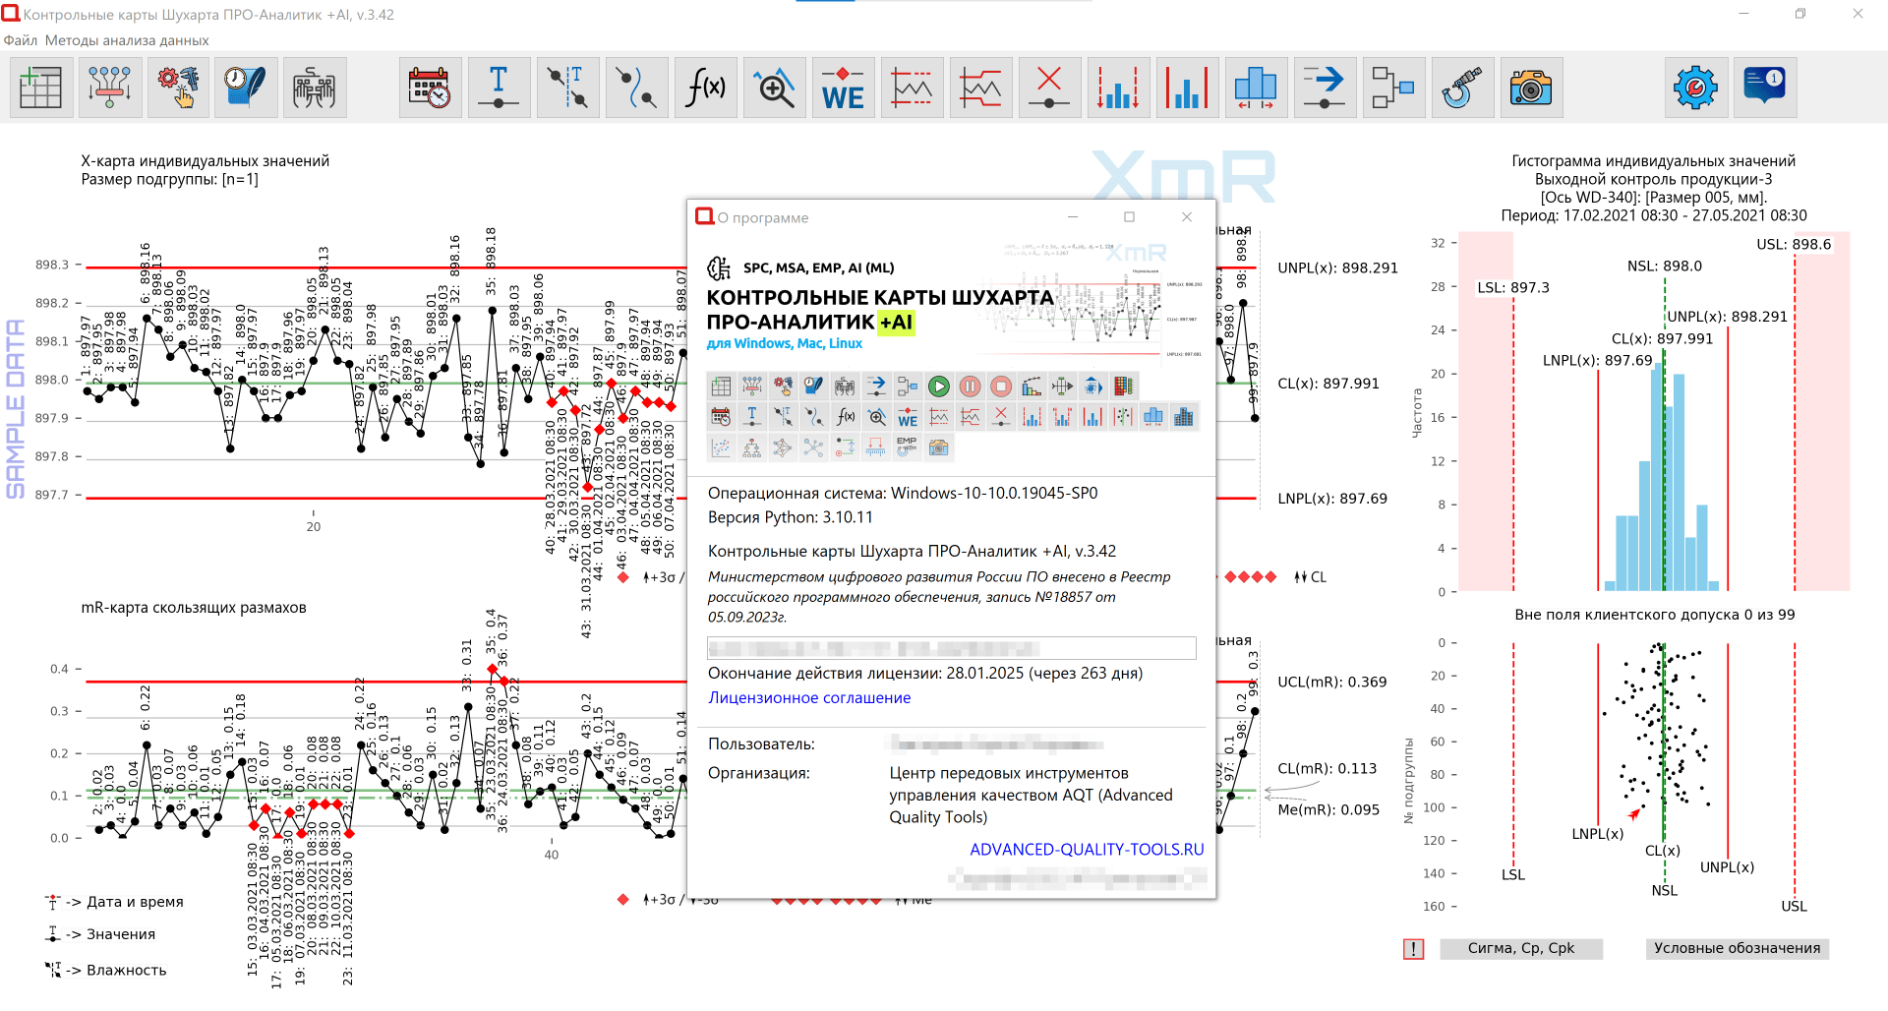
Task: Click the EMP magnet icon in About dialog
Action: coord(907,447)
